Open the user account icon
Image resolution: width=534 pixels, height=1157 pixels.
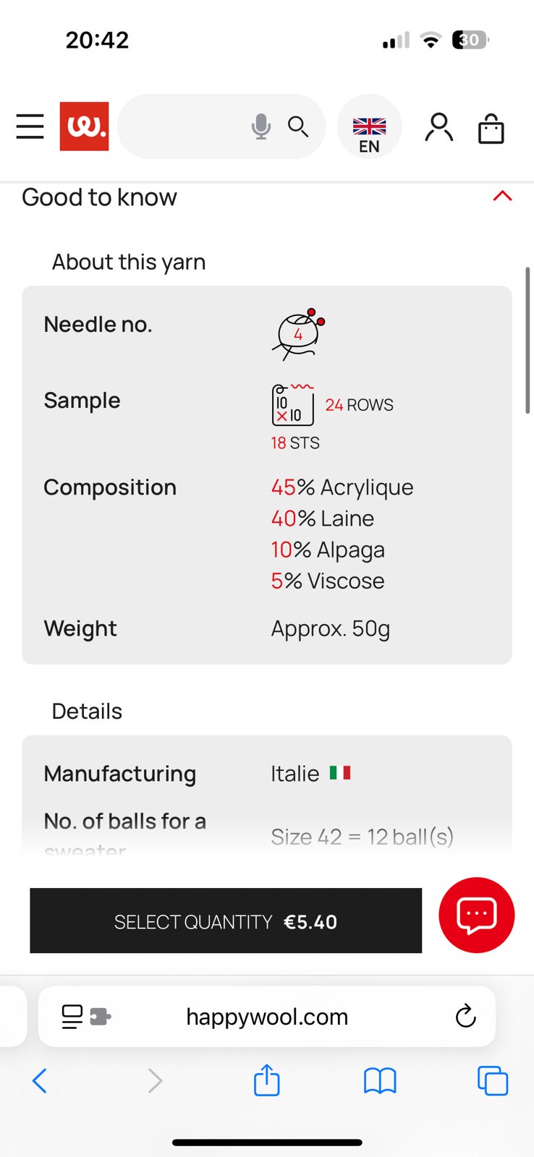438,128
